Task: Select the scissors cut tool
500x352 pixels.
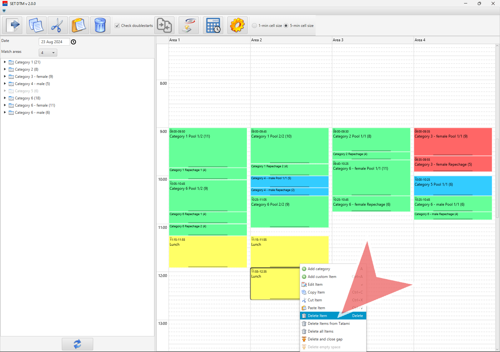Action: (57, 25)
